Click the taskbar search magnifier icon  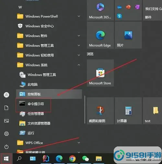19,159
